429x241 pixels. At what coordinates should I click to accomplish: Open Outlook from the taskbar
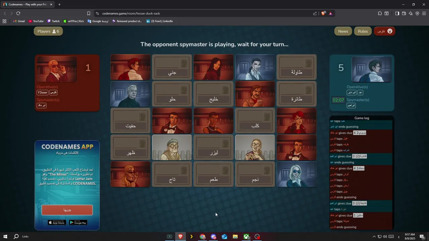pos(224,237)
